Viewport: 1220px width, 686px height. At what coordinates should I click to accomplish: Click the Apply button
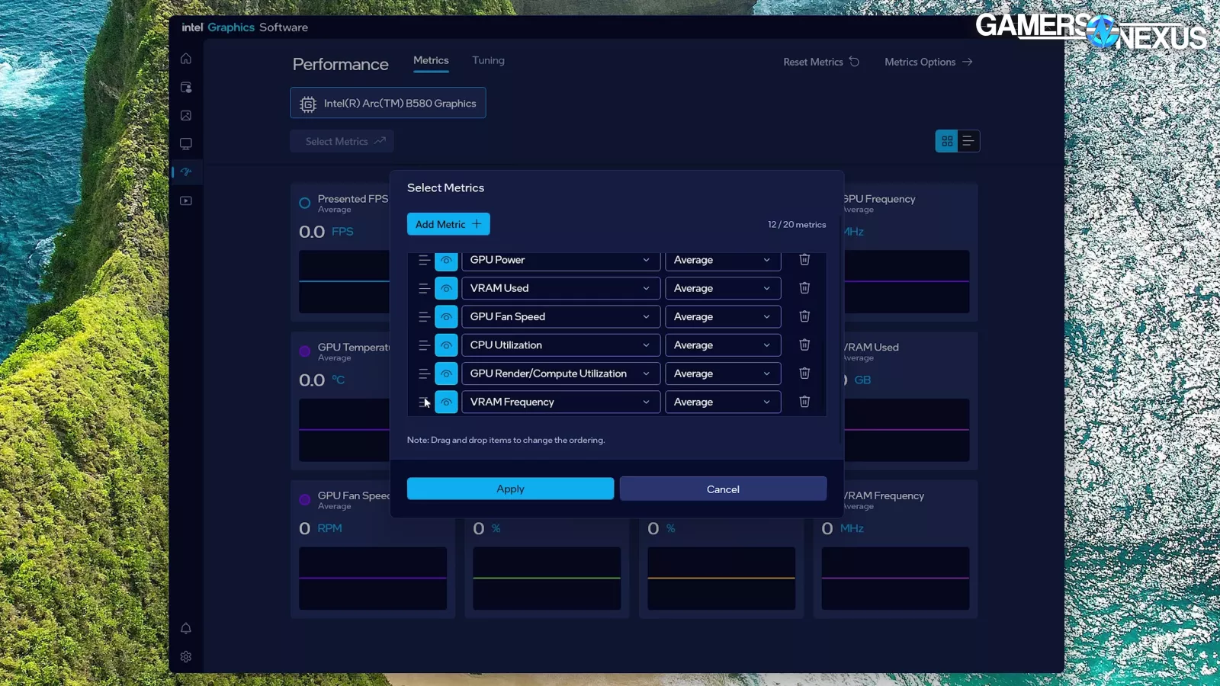point(510,489)
